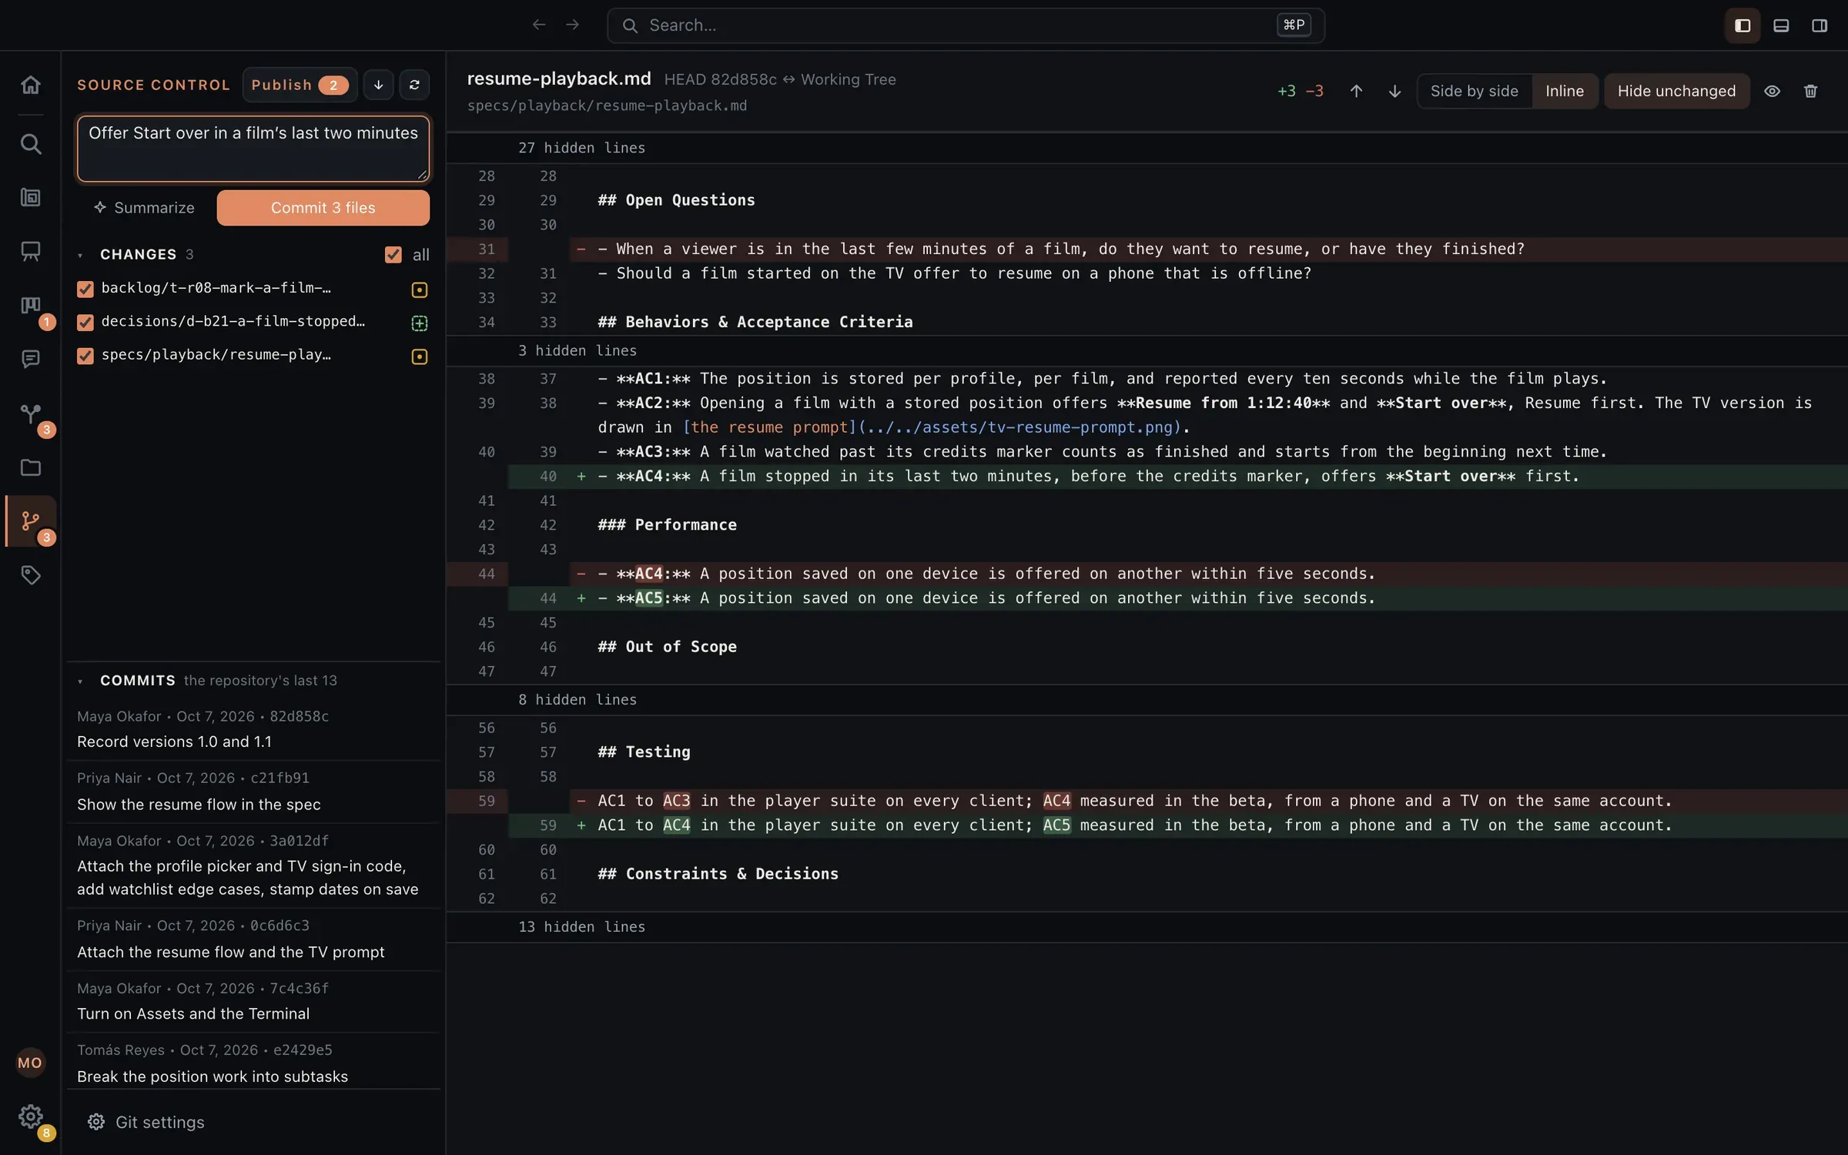Open the settings gear with badge 8
This screenshot has width=1848, height=1155.
(x=31, y=1116)
